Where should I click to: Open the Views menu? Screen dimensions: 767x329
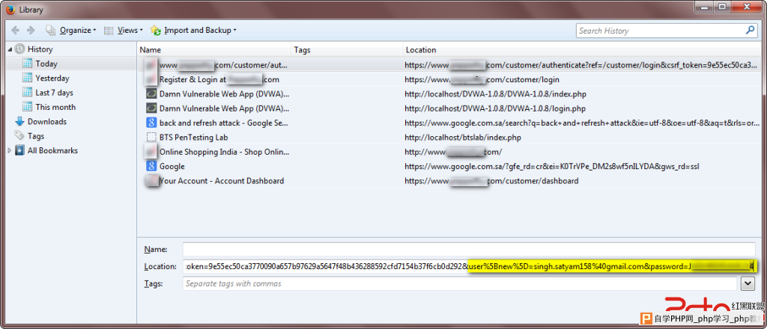point(130,30)
